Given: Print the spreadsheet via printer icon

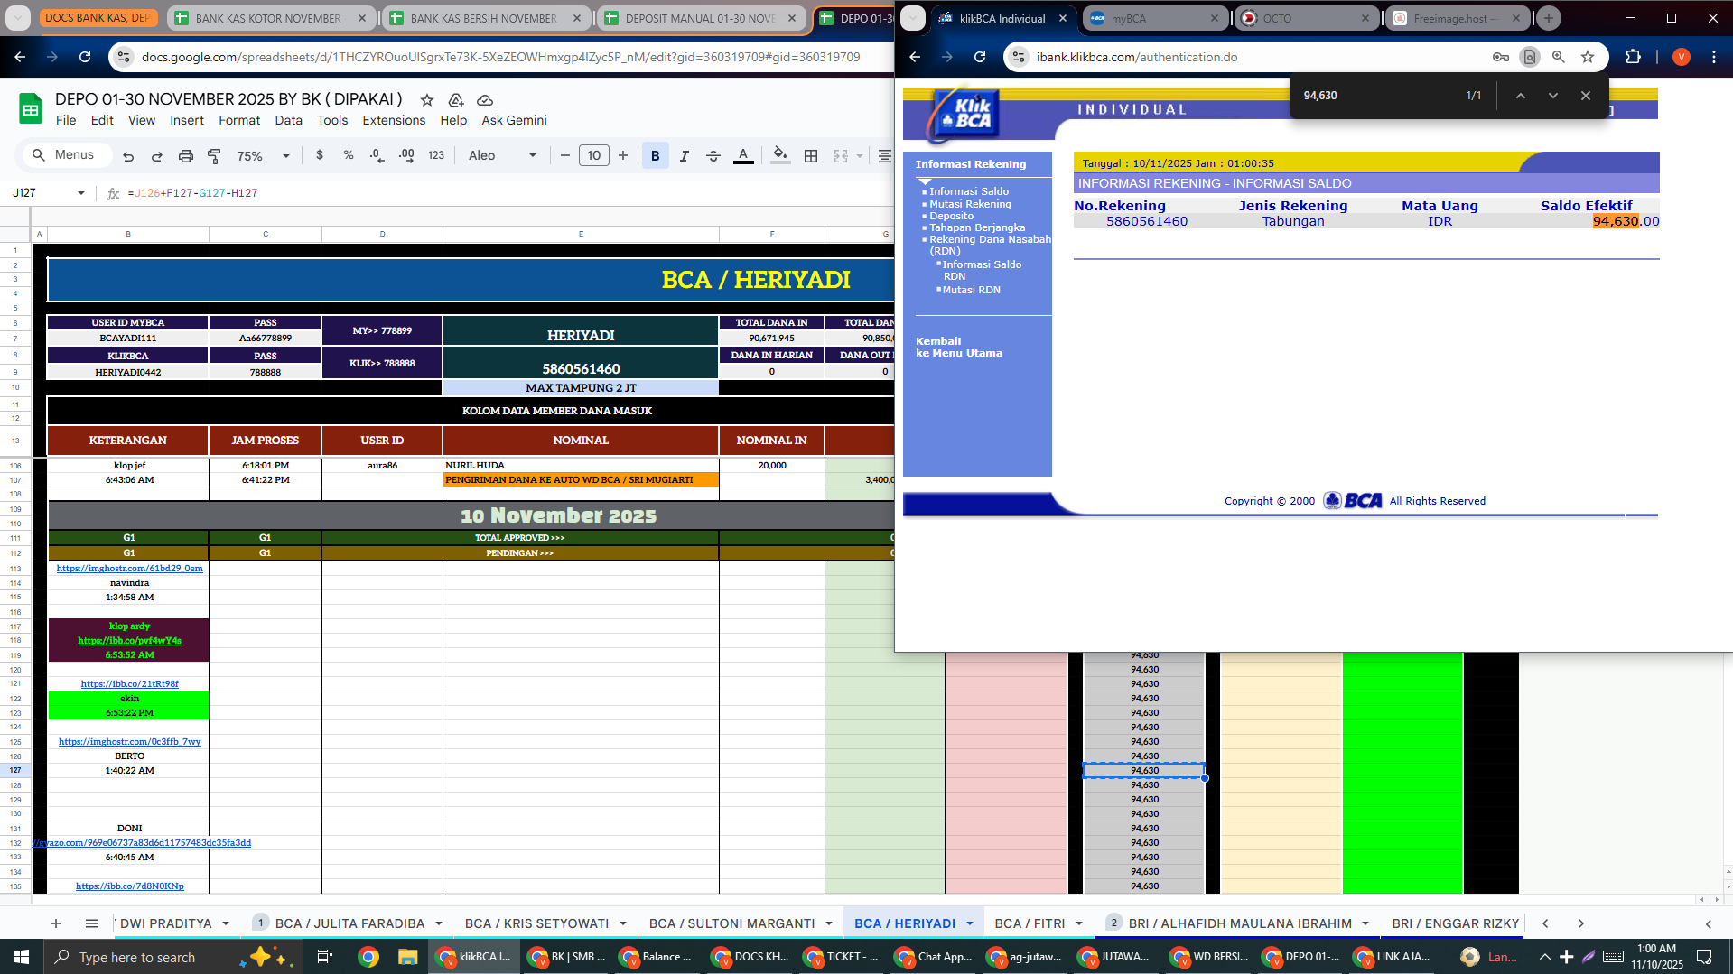Looking at the screenshot, I should pyautogui.click(x=186, y=156).
